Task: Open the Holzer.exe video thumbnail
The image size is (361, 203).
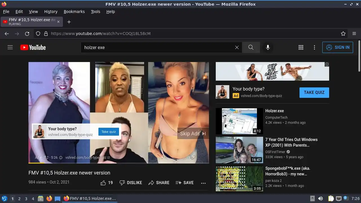Action: point(239,121)
